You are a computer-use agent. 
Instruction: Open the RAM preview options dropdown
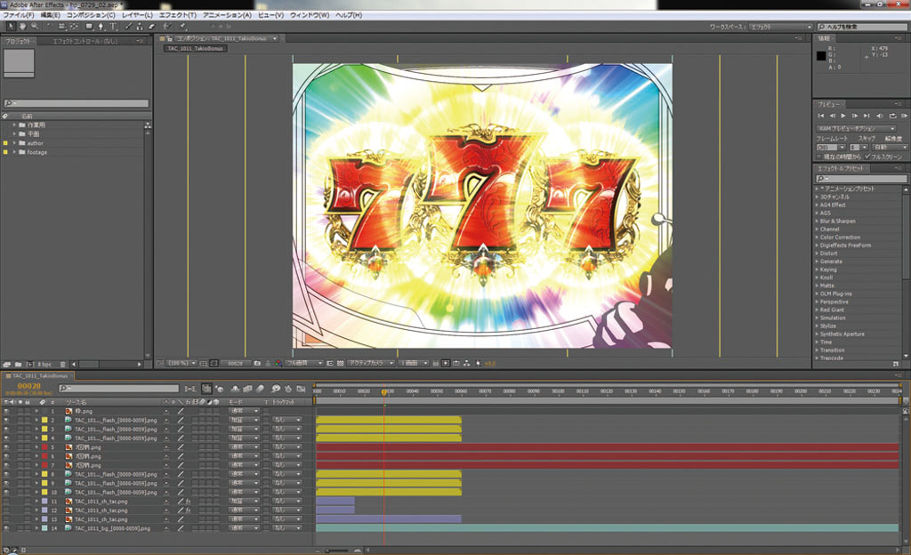point(857,128)
